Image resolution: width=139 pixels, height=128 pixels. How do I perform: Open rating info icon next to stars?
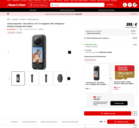coord(21,29)
